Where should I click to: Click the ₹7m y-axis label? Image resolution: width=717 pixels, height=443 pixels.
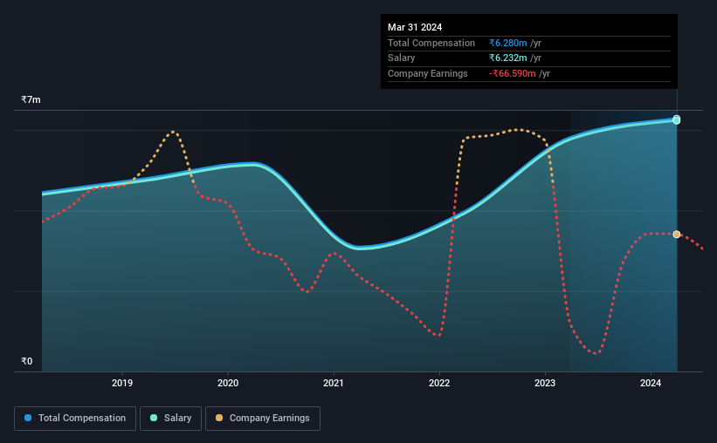tap(31, 99)
